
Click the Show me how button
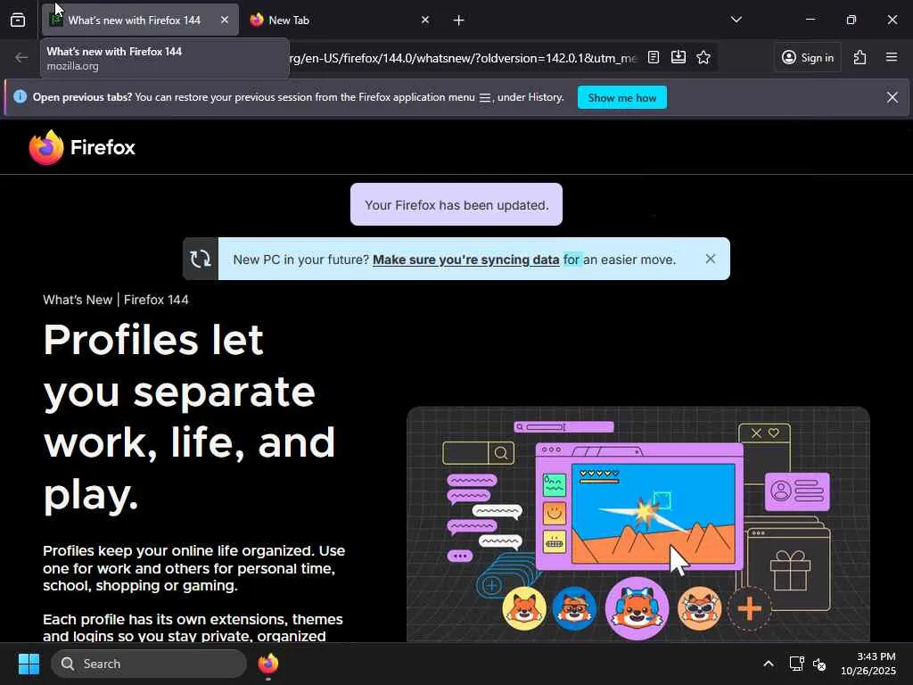tap(621, 97)
